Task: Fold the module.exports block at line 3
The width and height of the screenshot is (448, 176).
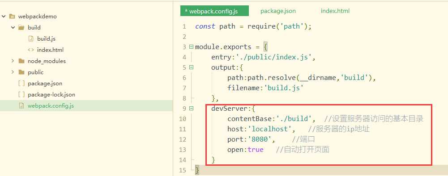Action: click(x=191, y=47)
